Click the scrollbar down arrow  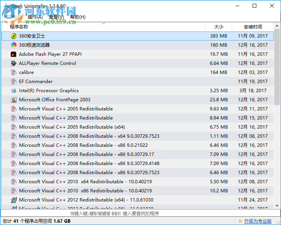coord(277,205)
